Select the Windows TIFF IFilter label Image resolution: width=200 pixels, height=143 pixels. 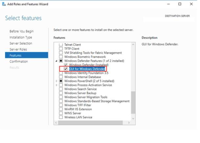point(78,105)
